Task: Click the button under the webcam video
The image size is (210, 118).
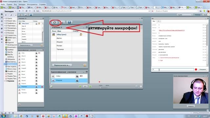Action: [x=191, y=106]
